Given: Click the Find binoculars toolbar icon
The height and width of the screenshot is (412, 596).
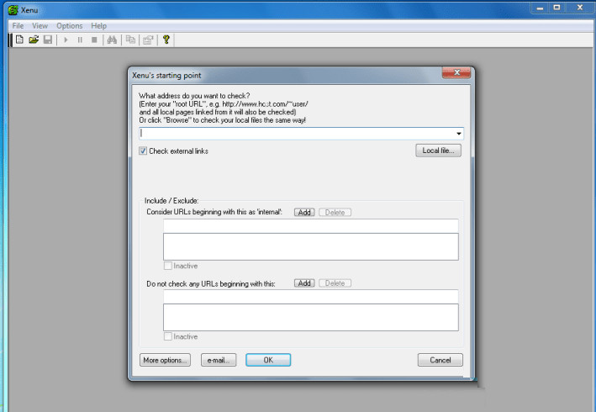Looking at the screenshot, I should click(x=112, y=40).
